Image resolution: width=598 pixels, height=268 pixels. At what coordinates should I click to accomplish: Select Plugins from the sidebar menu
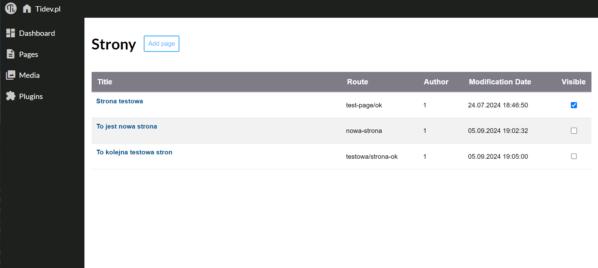tap(31, 96)
